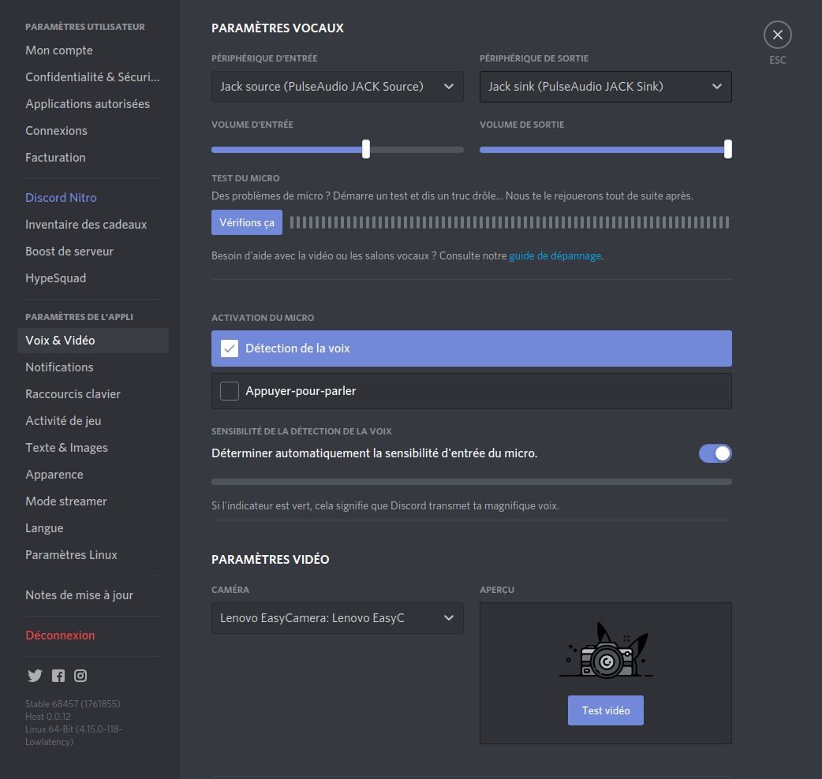Open the Facebook icon link
This screenshot has height=779, width=822.
pos(58,676)
